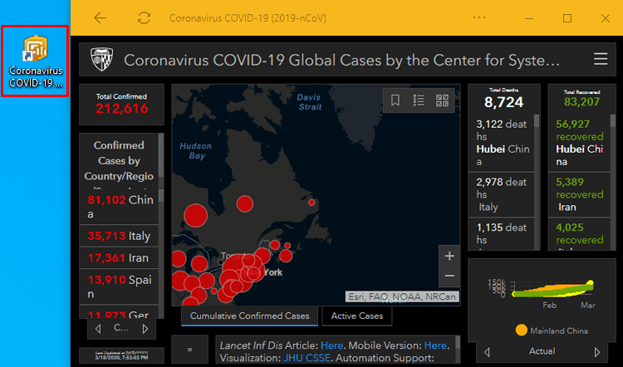The height and width of the screenshot is (367, 623).
Task: Select 13,910 Spain in confirmed list
Action: (x=119, y=286)
